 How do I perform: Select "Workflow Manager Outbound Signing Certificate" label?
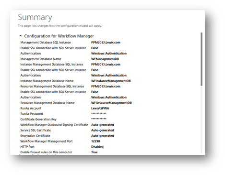point(54,125)
